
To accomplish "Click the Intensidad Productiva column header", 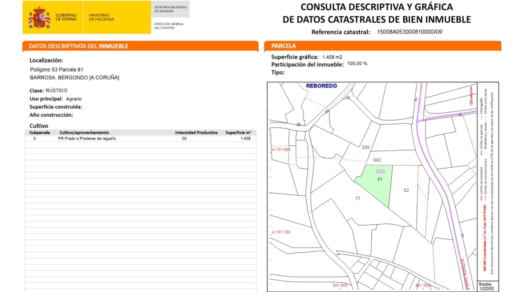I will pos(196,132).
